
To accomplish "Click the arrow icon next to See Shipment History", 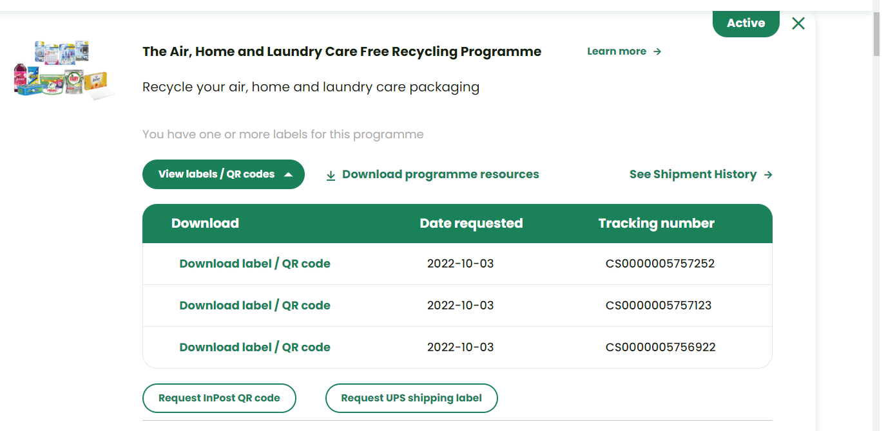I will [x=767, y=174].
